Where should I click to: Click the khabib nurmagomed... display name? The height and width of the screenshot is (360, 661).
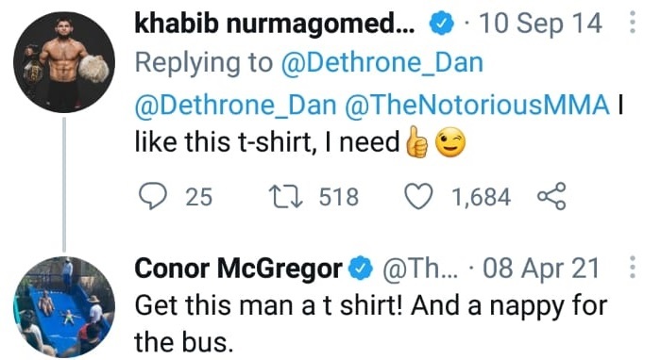(275, 24)
